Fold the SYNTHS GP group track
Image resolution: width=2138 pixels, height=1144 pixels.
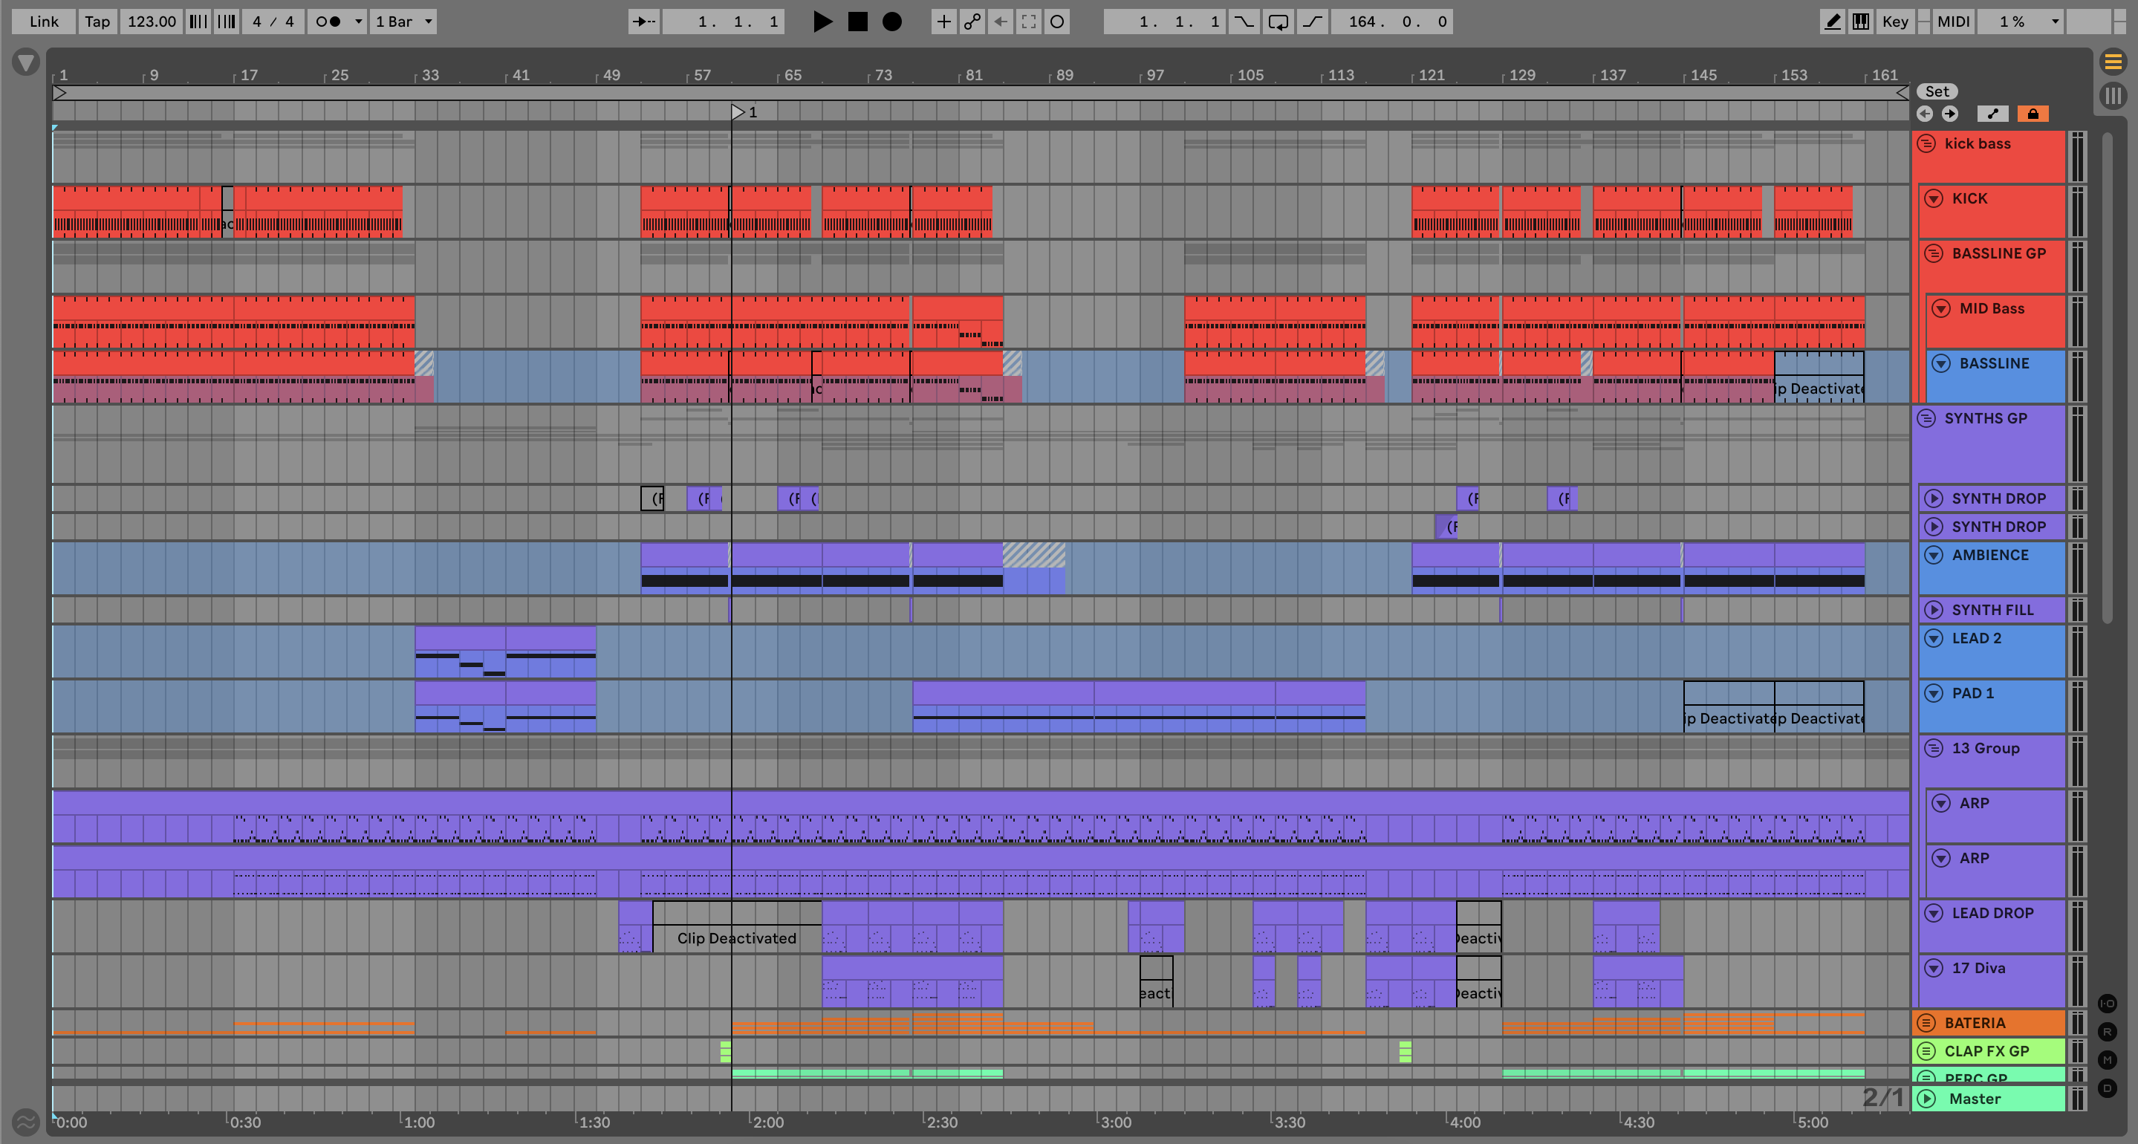[1926, 418]
